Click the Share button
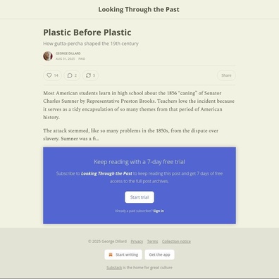Image resolution: width=279 pixels, height=279 pixels. pyautogui.click(x=226, y=75)
